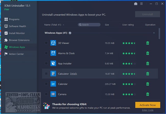Click the Install Monitor chart icon

click(x=6, y=33)
